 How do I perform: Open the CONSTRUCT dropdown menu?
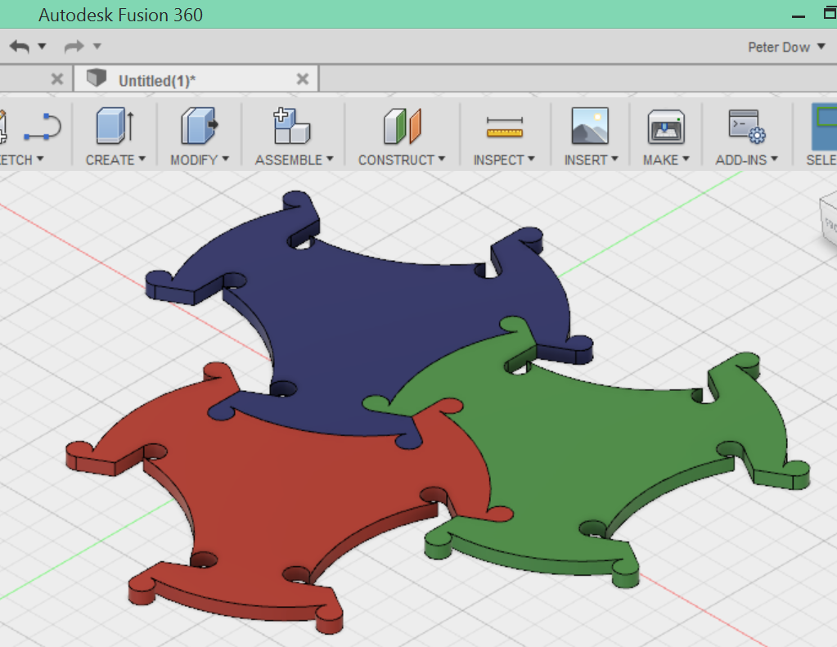point(401,160)
